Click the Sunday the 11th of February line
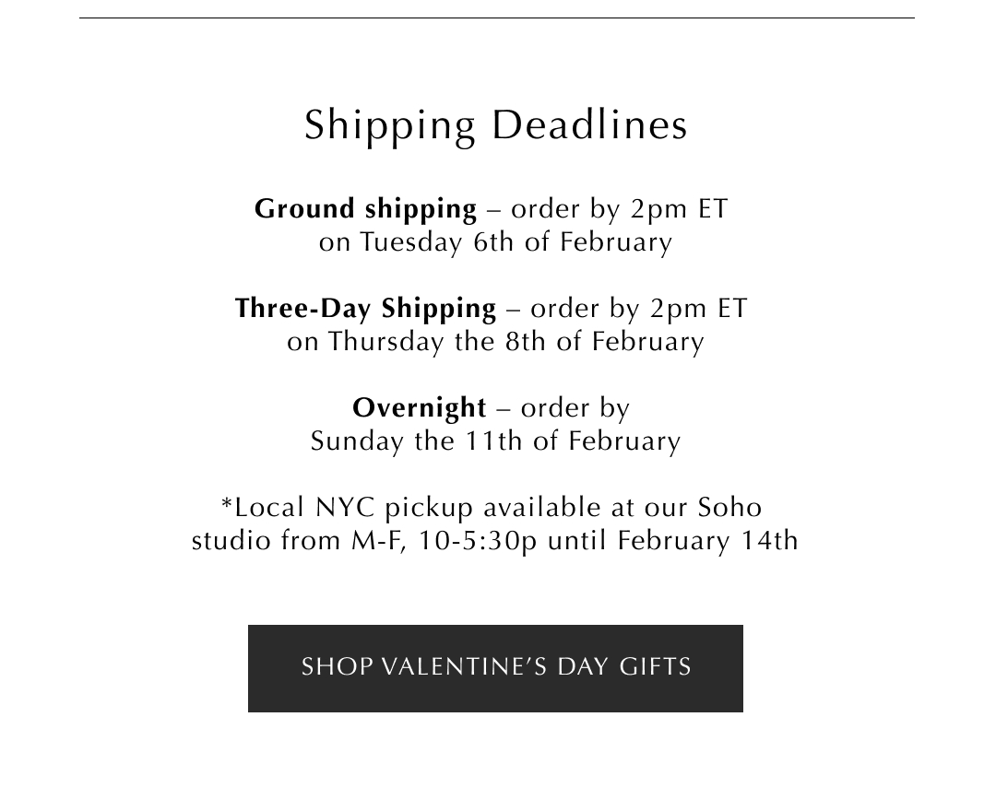The height and width of the screenshot is (811, 996). pos(495,441)
